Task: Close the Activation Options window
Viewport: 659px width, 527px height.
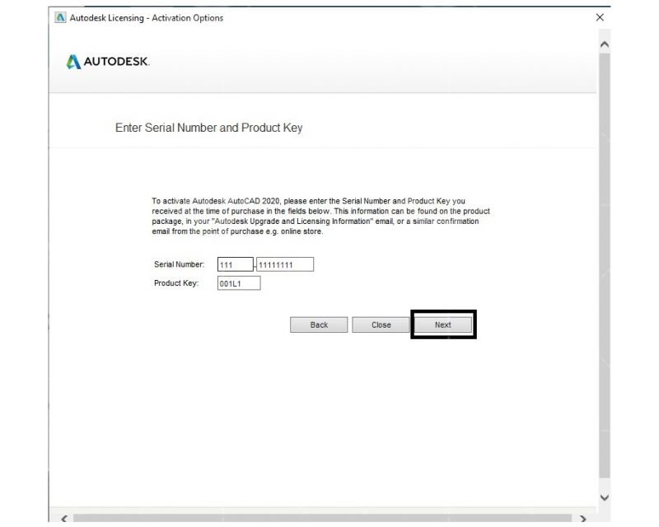Action: point(600,17)
